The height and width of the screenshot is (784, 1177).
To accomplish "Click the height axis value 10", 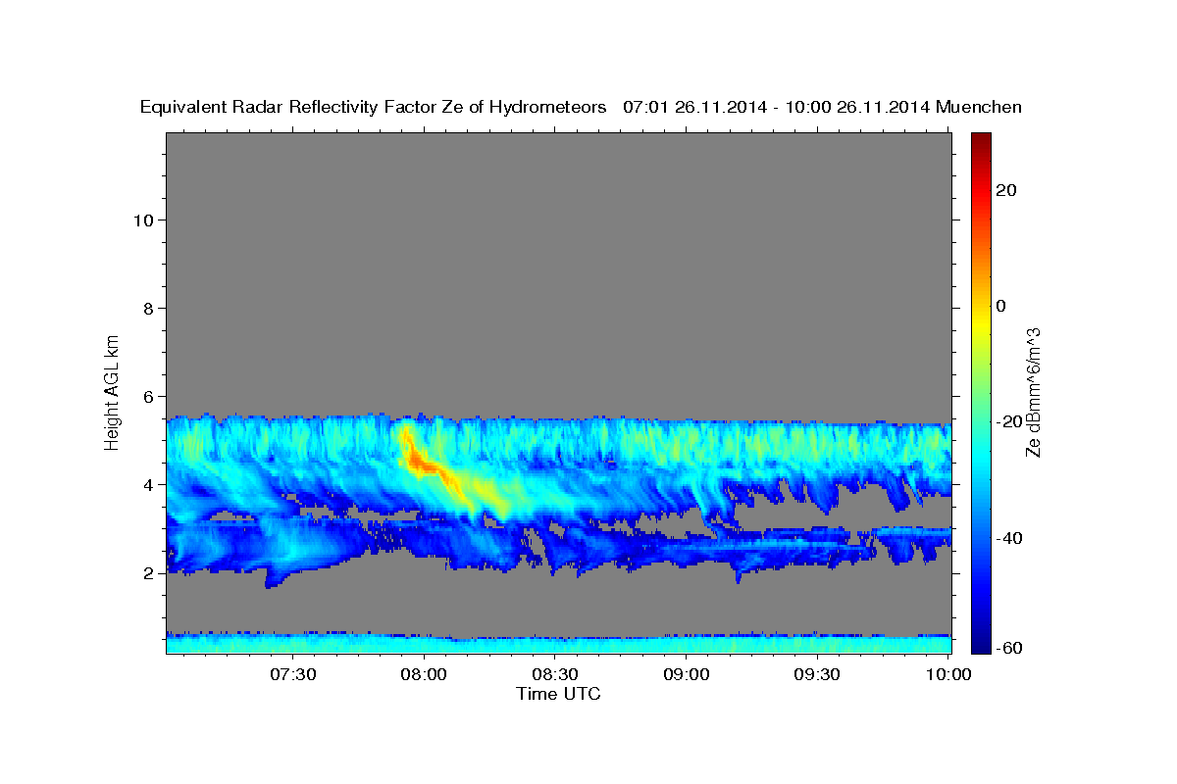I will pyautogui.click(x=143, y=220).
